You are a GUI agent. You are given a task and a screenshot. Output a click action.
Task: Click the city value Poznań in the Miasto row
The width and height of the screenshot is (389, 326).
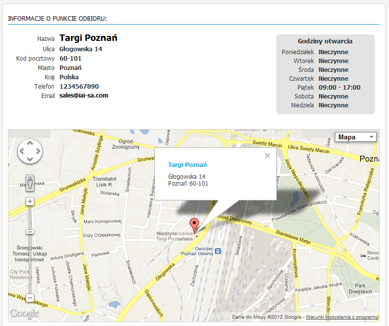[x=70, y=68]
